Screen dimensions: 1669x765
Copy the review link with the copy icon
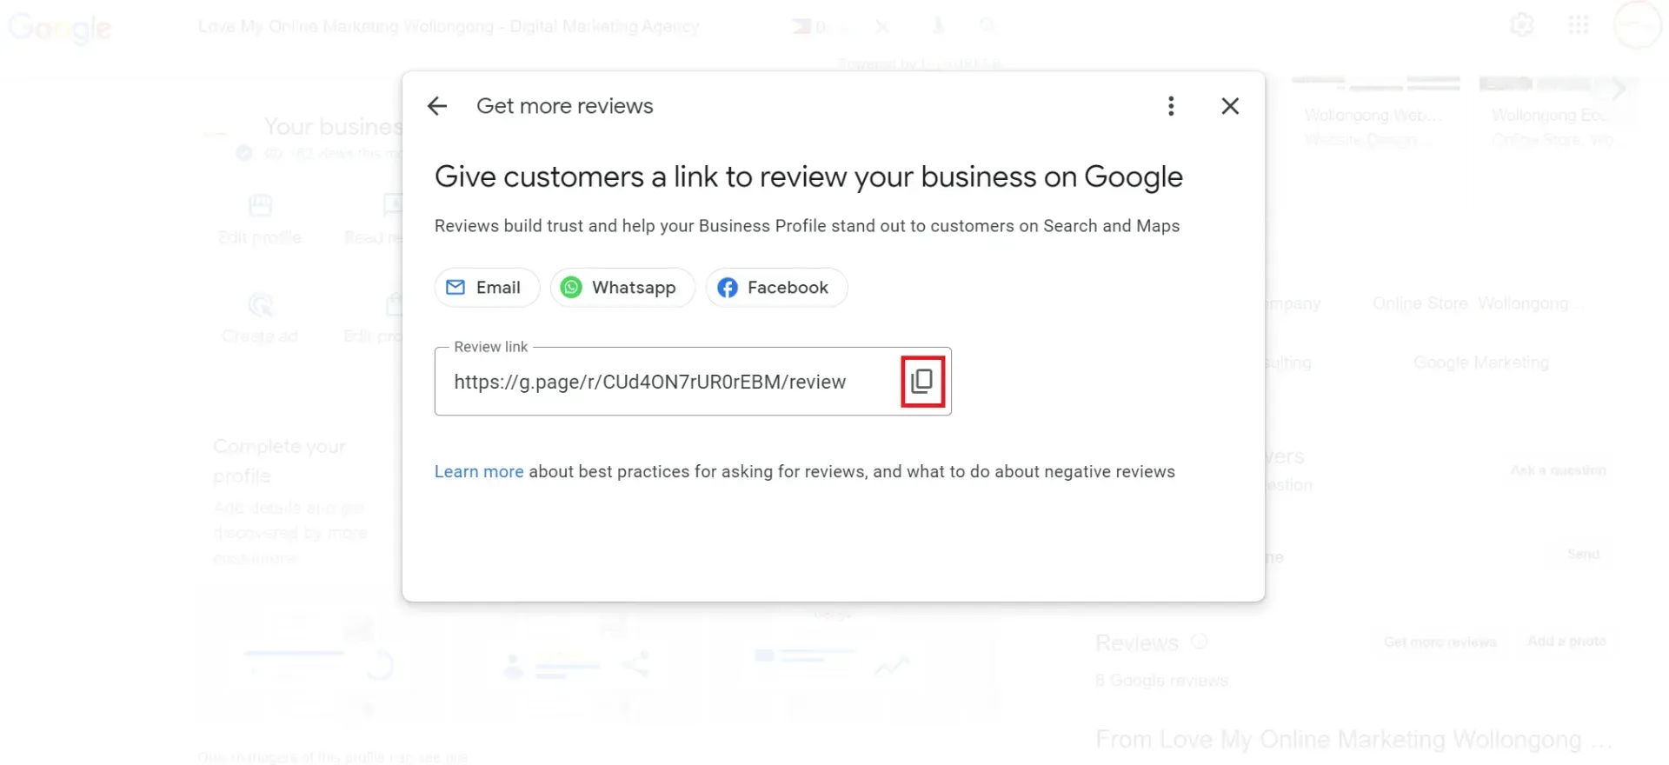point(922,381)
